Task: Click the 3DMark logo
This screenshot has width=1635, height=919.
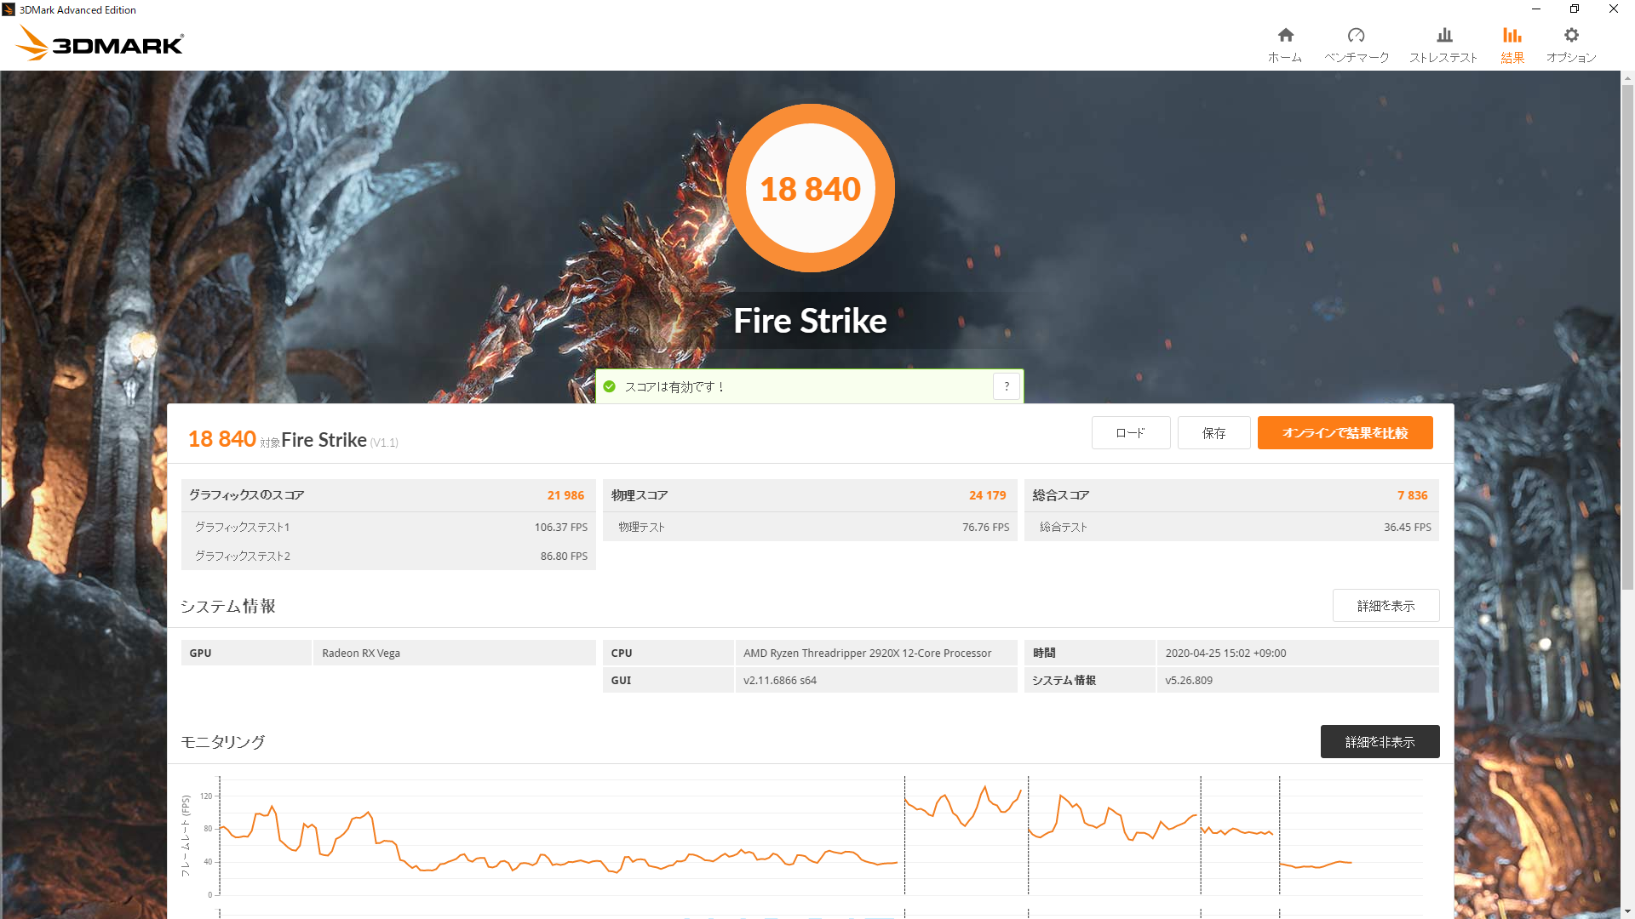Action: (x=100, y=43)
